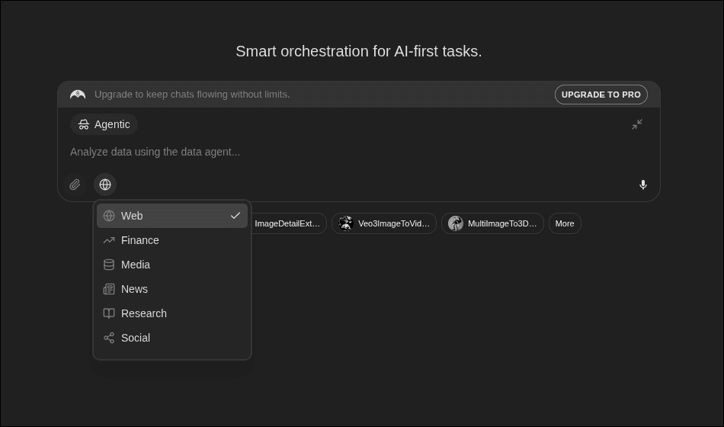
Task: Click the Social share icon
Action: point(109,338)
